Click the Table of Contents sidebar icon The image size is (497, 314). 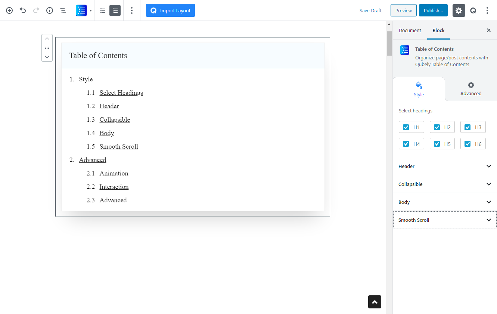[x=405, y=50]
